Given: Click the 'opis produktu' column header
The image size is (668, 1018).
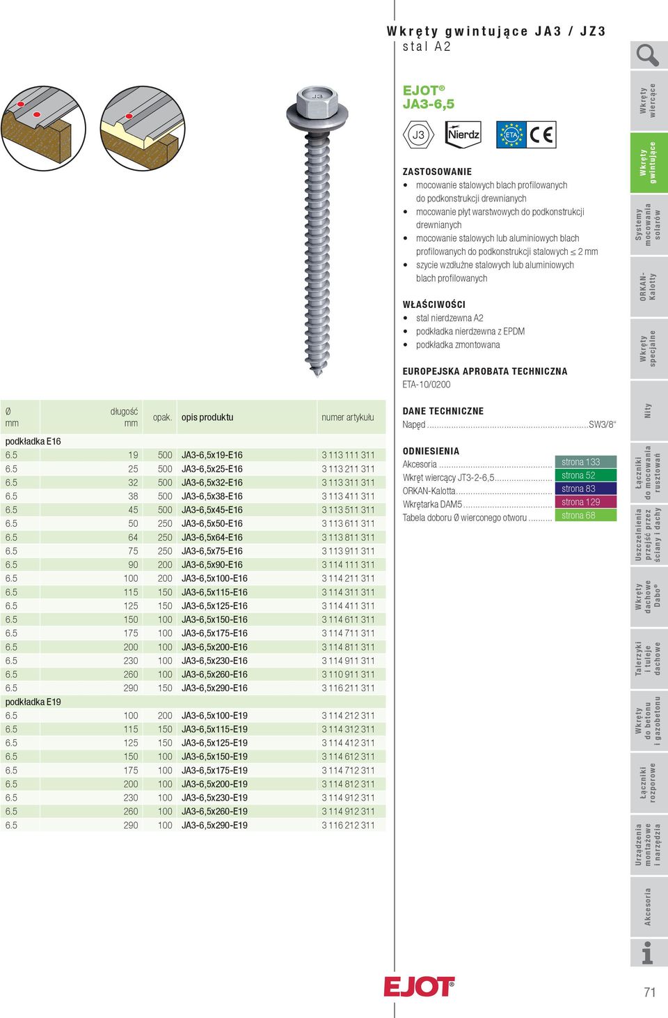Looking at the screenshot, I should [x=207, y=417].
